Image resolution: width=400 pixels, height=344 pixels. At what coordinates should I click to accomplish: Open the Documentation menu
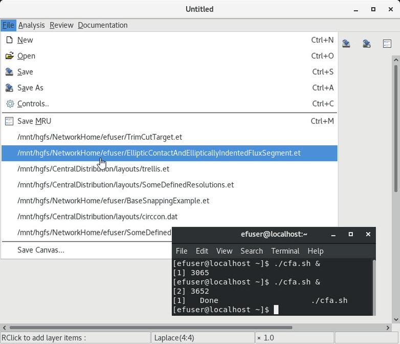point(102,25)
